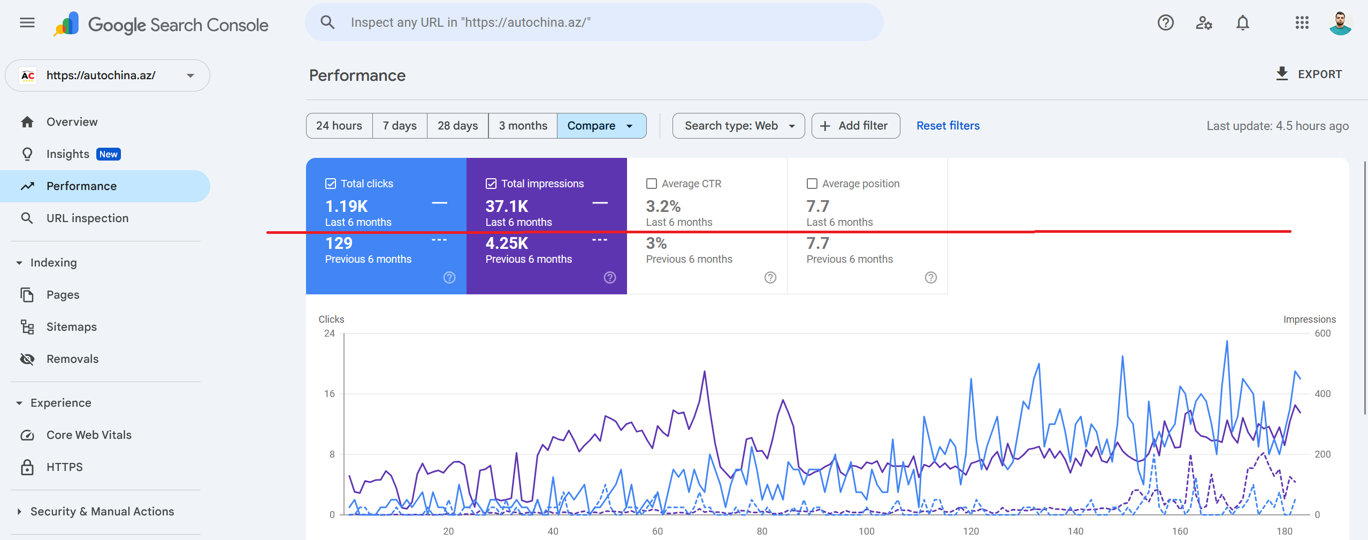The image size is (1368, 540).
Task: Go to Overview in sidebar
Action: coord(72,122)
